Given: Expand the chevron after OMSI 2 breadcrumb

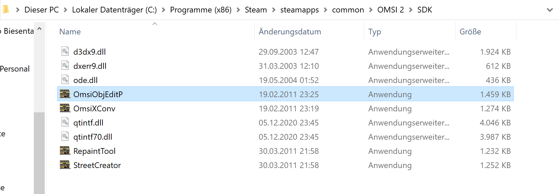Looking at the screenshot, I should click(411, 10).
